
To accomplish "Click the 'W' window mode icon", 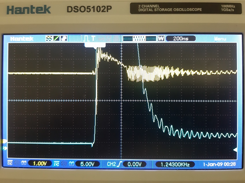I will point(161,38).
